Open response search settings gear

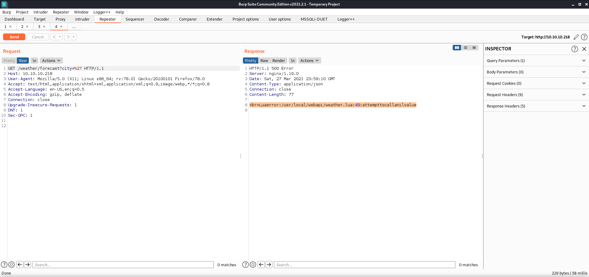tap(253, 264)
